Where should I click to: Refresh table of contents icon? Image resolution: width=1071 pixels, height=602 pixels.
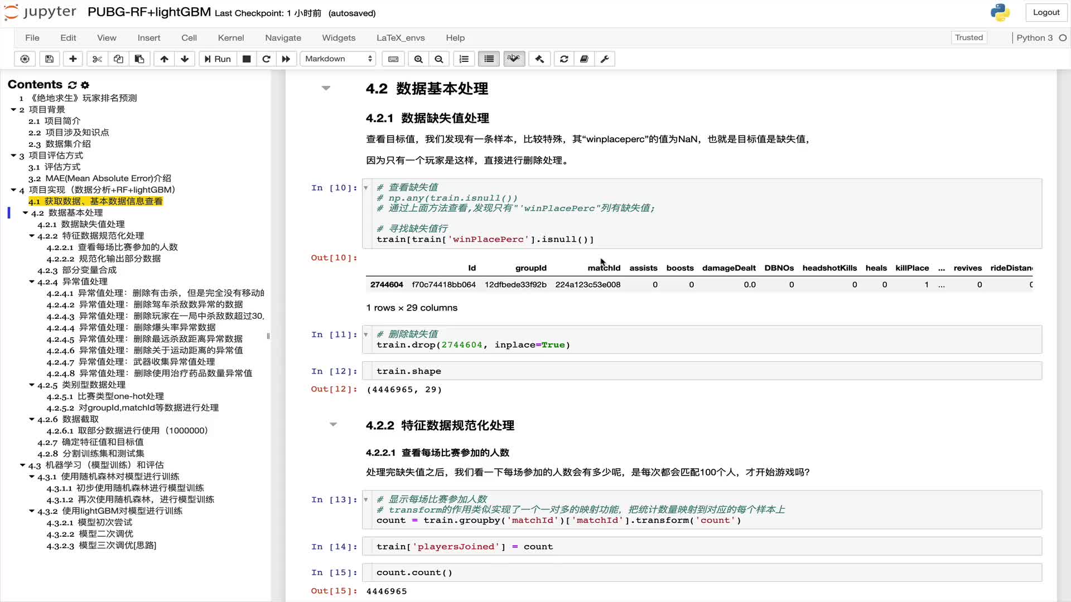(72, 85)
